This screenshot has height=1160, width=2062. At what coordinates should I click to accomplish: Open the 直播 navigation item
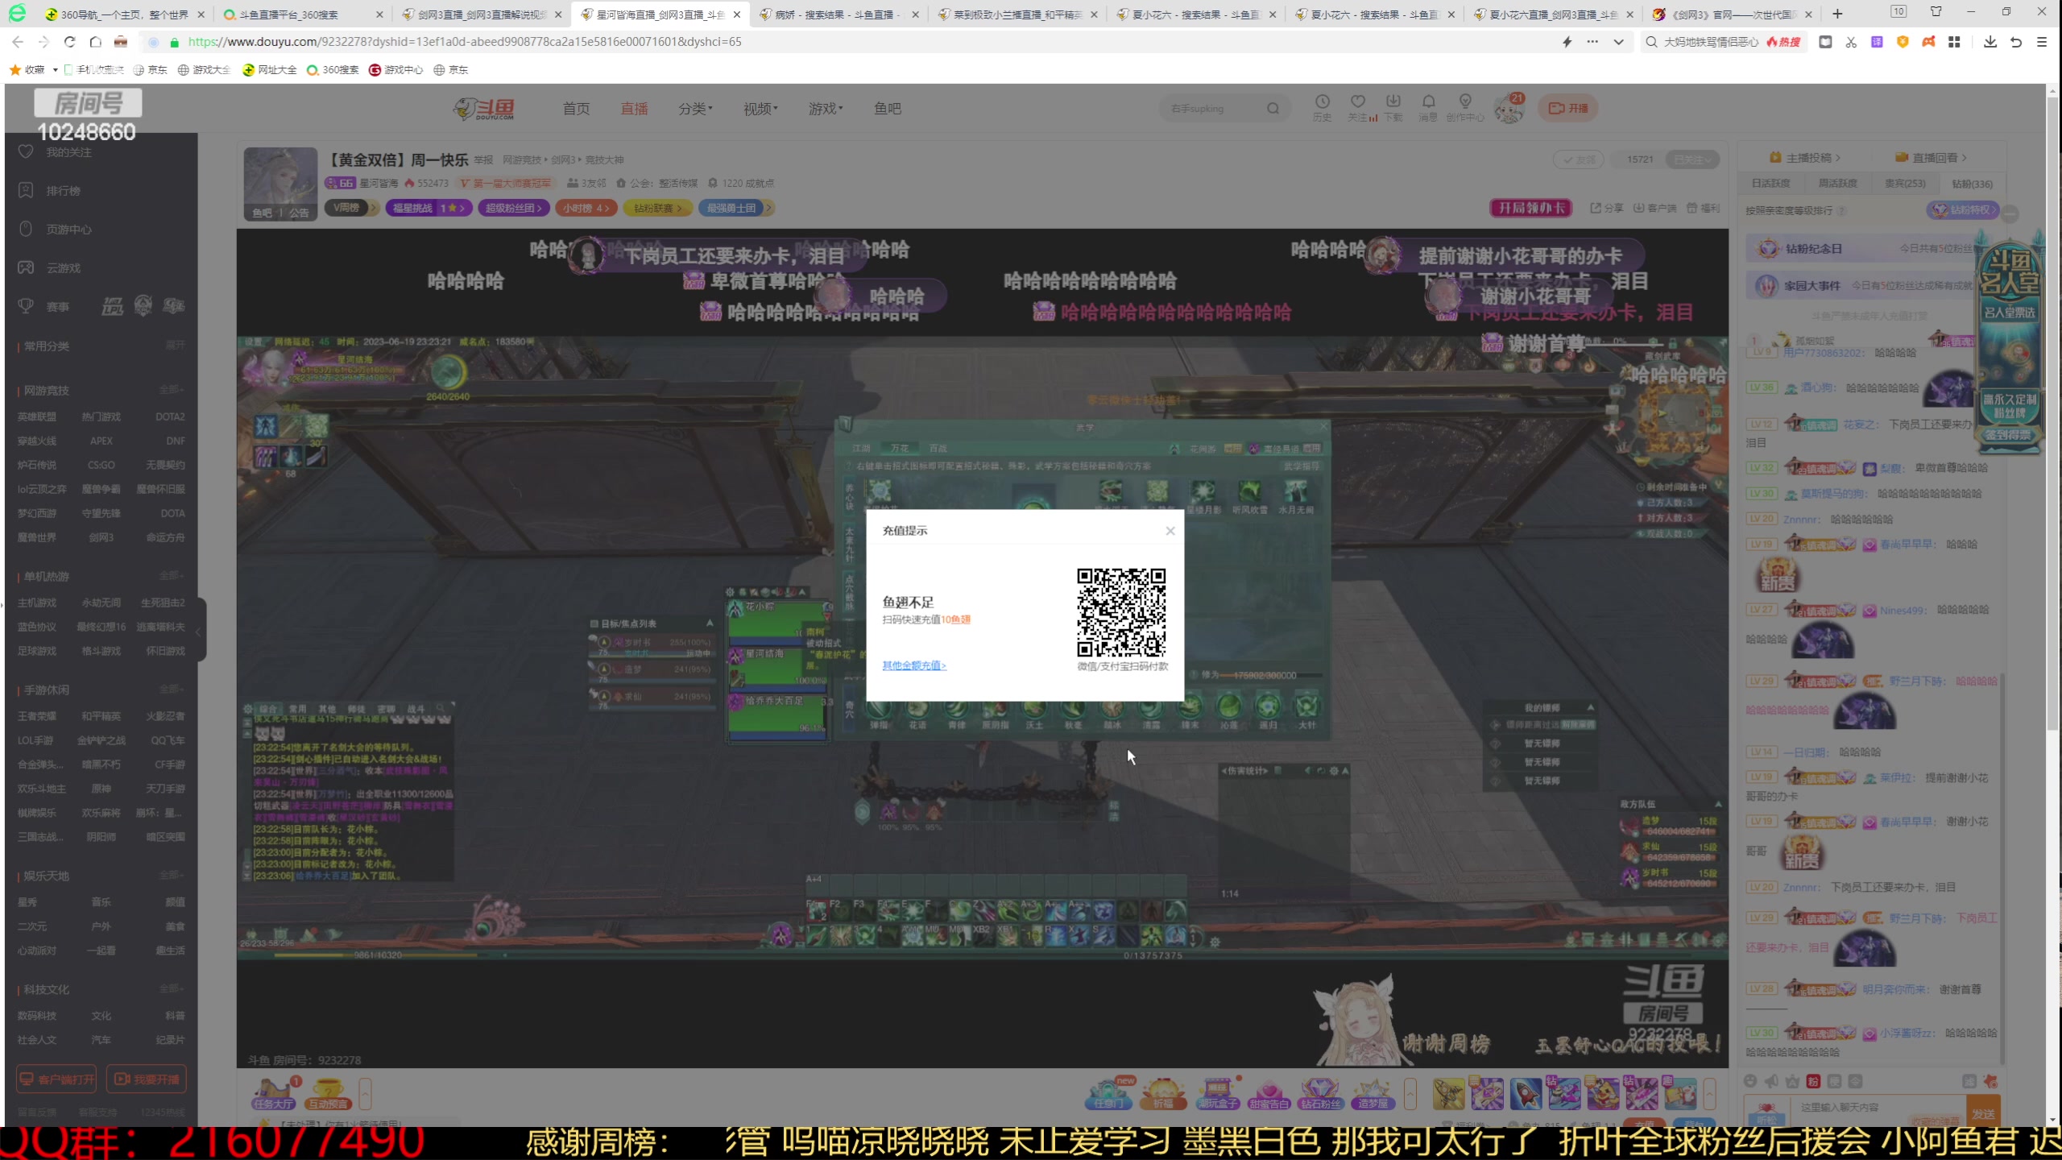(x=634, y=109)
